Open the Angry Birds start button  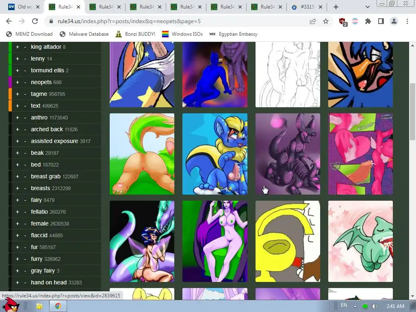(10, 305)
